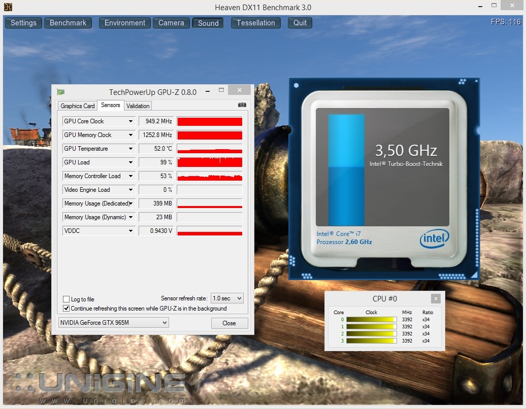Open the Validation tab
This screenshot has width=526, height=409.
click(138, 106)
